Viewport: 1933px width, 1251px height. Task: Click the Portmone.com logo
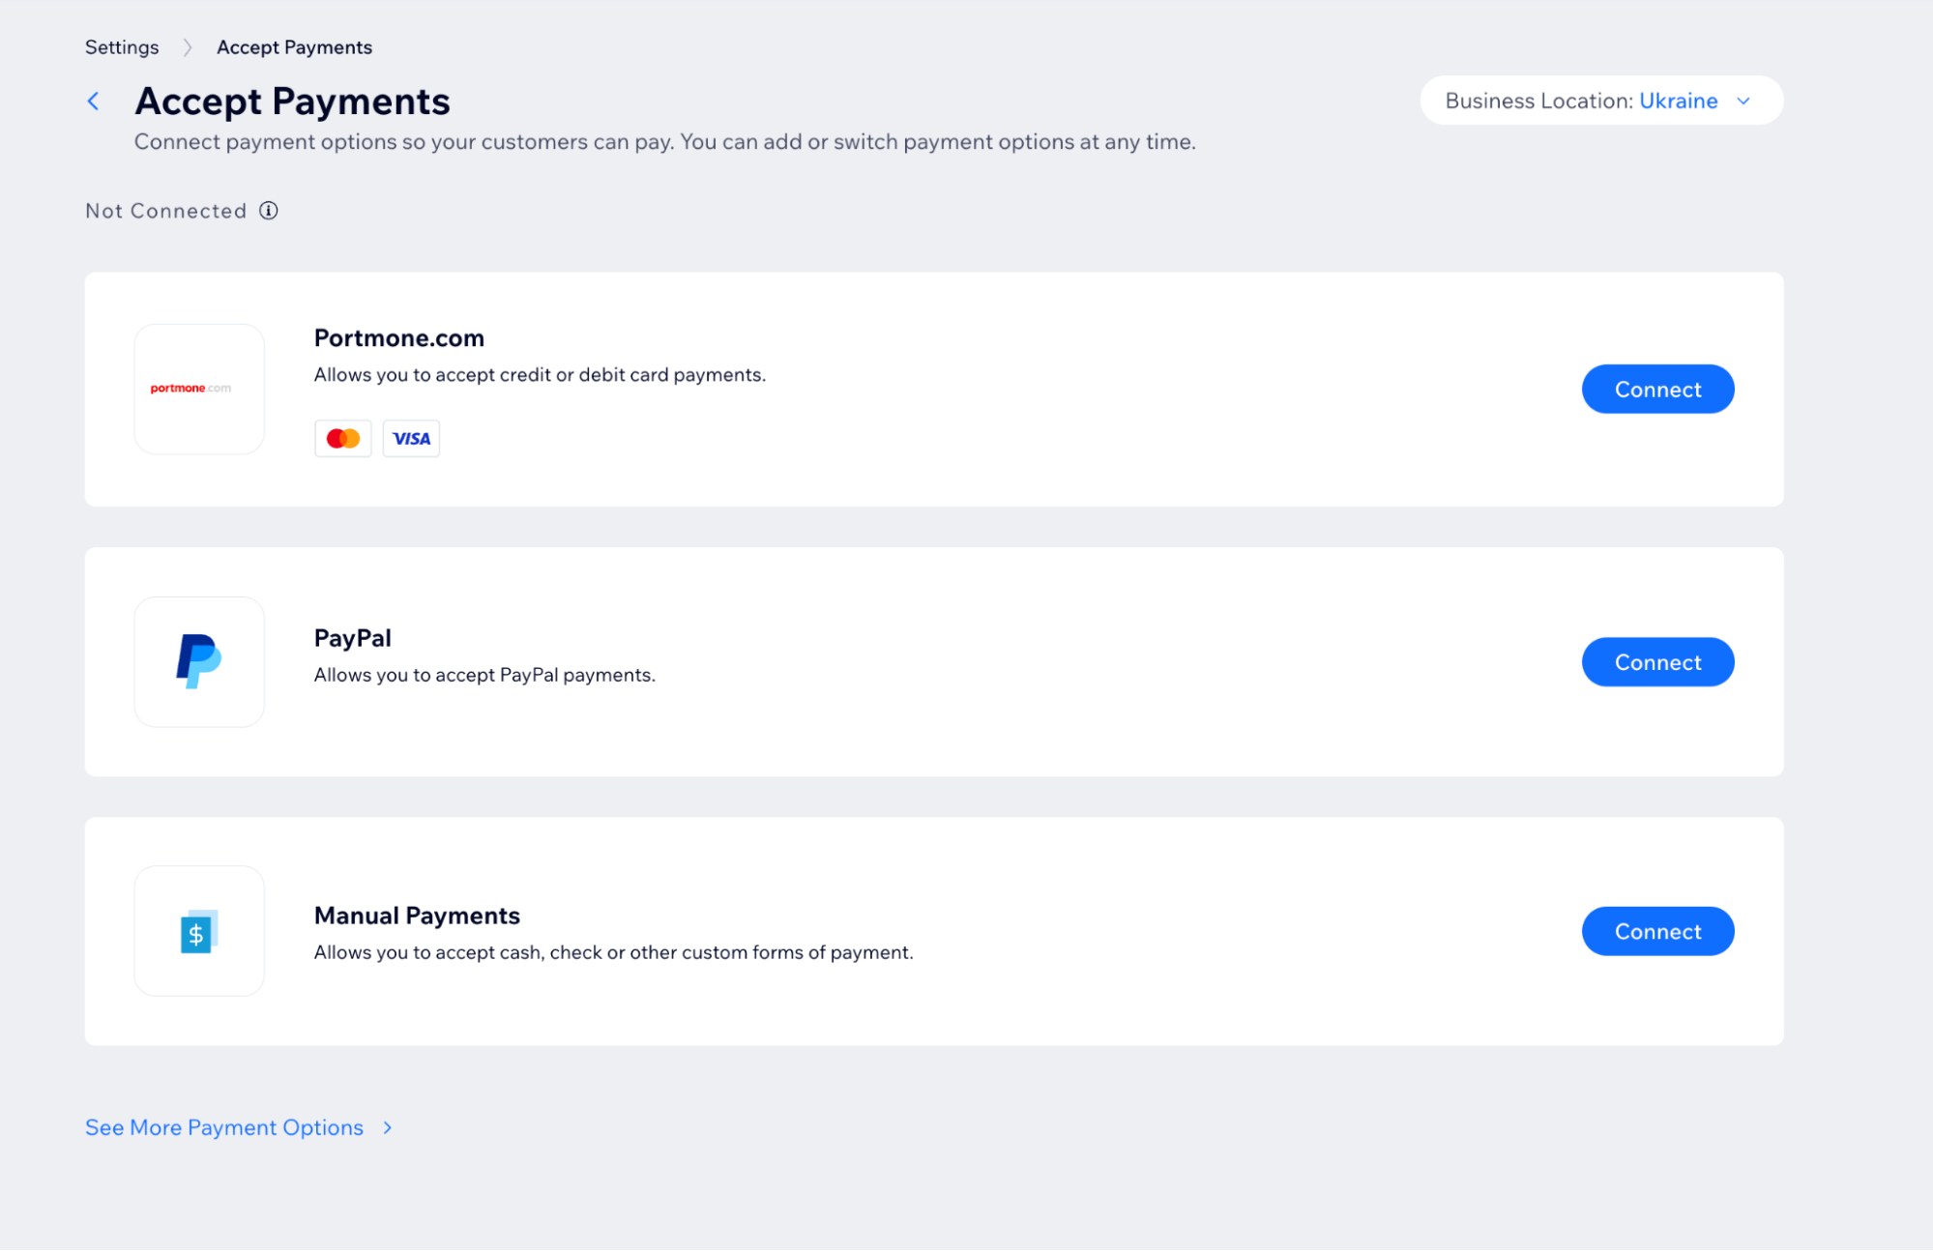point(198,389)
